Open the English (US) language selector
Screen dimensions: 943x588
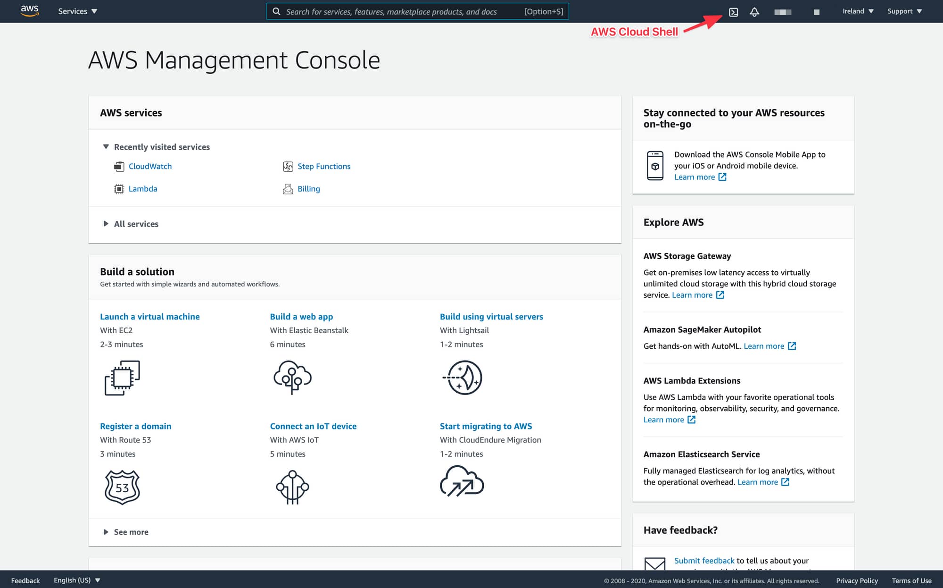click(x=77, y=580)
